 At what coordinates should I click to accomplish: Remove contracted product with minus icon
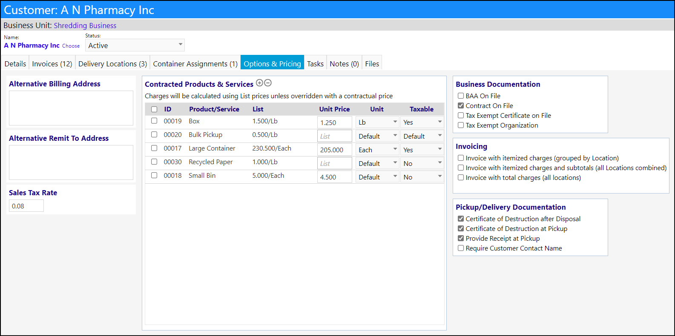point(268,83)
